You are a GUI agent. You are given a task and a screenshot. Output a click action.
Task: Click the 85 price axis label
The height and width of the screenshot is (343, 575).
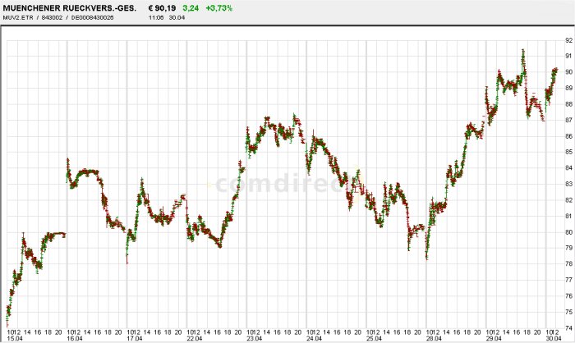click(x=568, y=152)
